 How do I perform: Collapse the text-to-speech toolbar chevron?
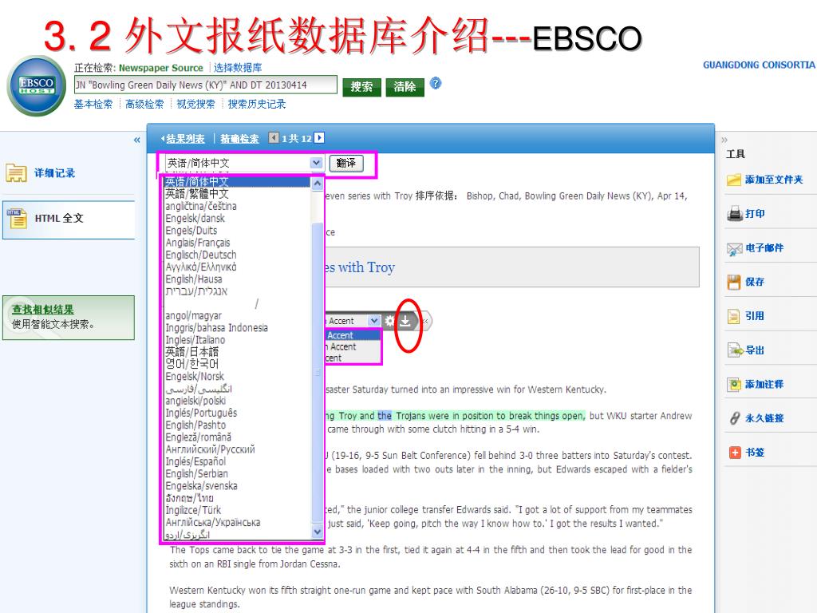[424, 321]
